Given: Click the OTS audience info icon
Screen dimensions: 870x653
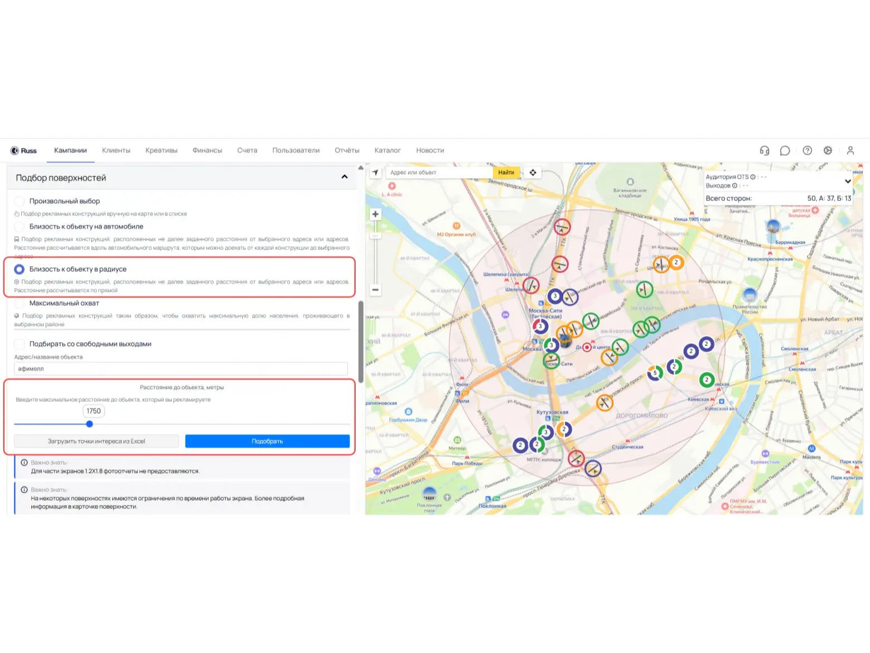Looking at the screenshot, I should pyautogui.click(x=753, y=177).
